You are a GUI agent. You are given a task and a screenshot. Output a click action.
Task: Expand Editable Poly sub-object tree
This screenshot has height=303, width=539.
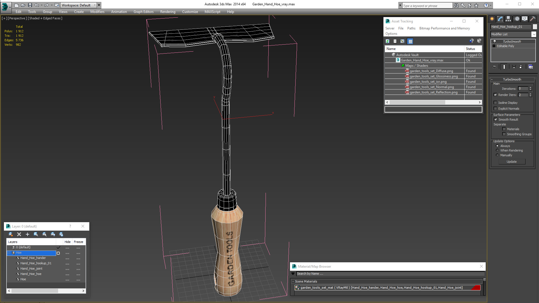[x=494, y=46]
